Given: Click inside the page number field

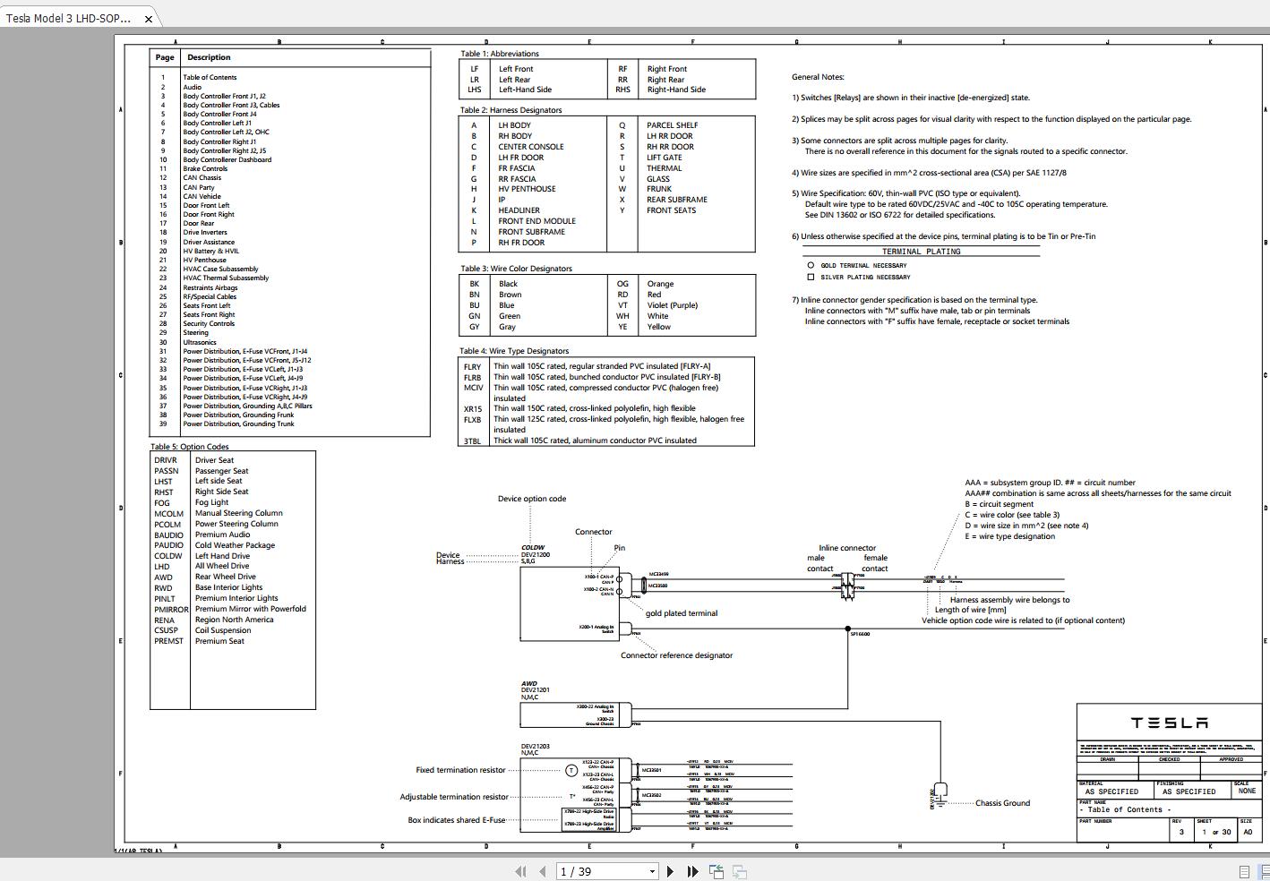Looking at the screenshot, I should 591,870.
